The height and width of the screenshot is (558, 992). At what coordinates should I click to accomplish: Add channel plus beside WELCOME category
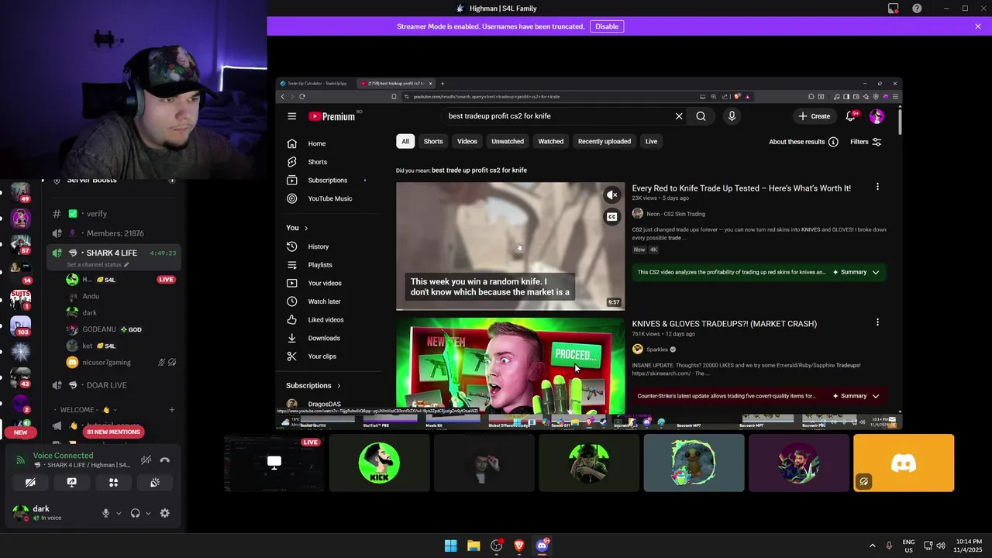click(172, 410)
